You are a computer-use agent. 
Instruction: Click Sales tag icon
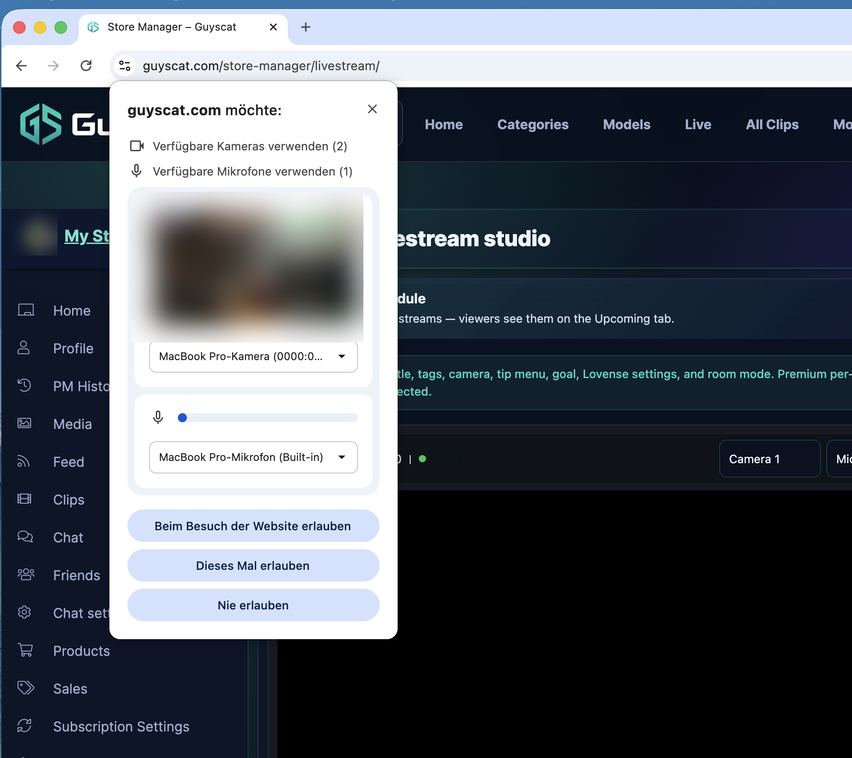(x=26, y=688)
